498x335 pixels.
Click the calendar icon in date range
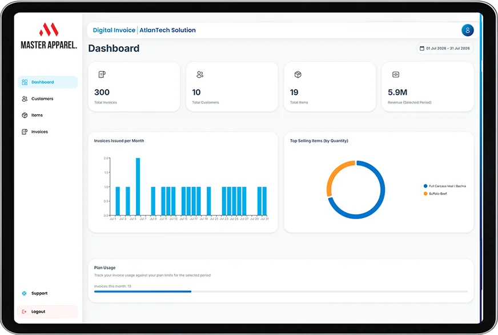[422, 49]
